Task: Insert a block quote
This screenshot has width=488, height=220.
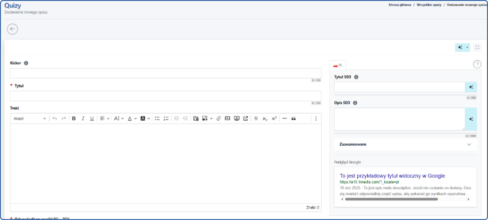Action: point(294,118)
